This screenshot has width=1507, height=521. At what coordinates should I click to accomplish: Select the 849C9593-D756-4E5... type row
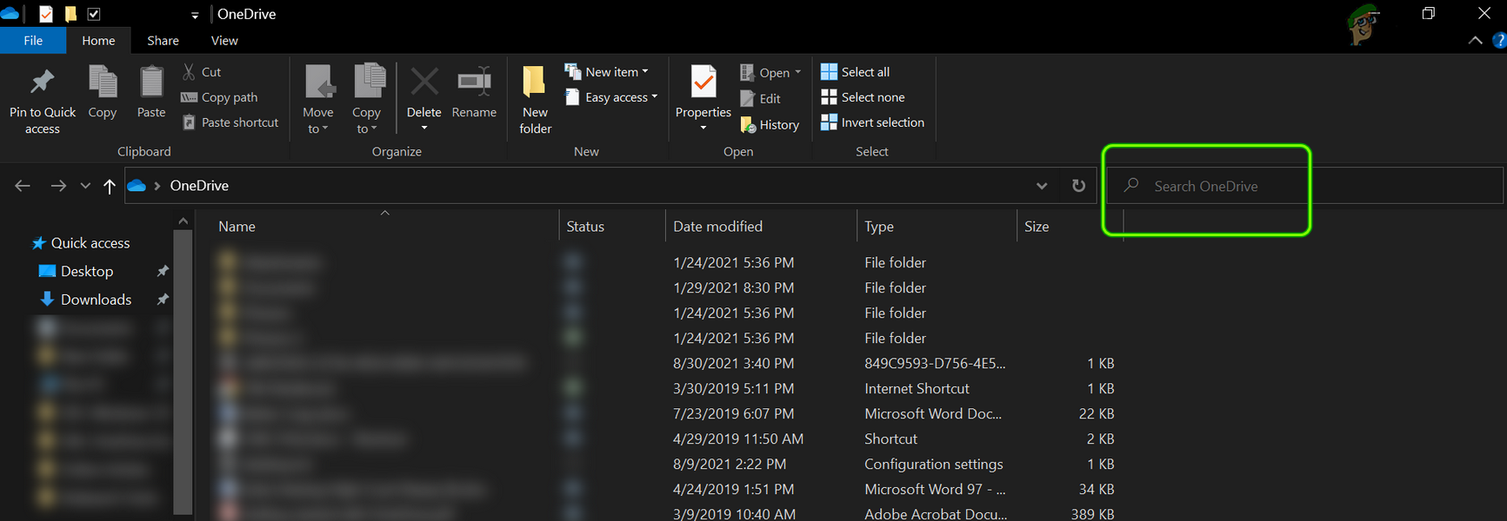(x=666, y=363)
